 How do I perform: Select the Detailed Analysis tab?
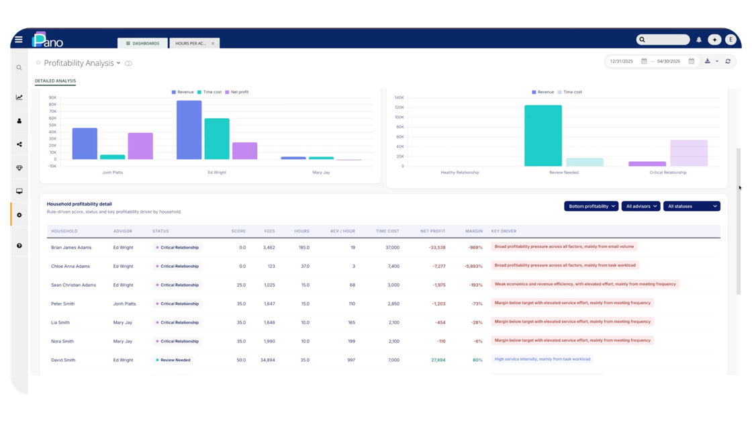click(x=55, y=81)
